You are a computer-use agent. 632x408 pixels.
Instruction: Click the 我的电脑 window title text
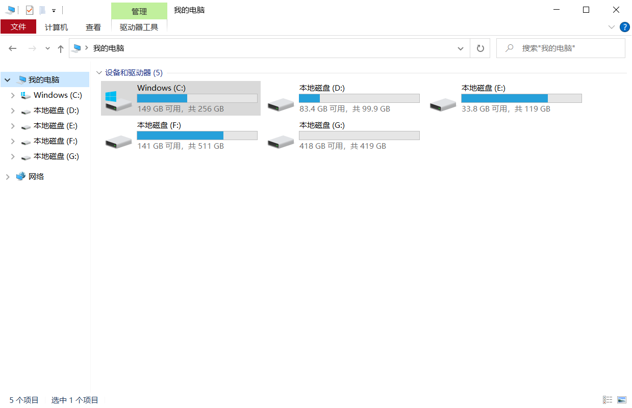point(189,10)
